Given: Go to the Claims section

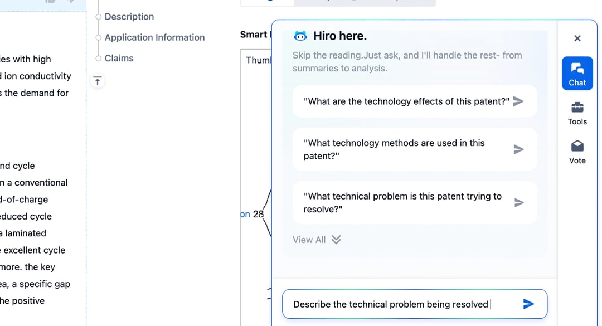Looking at the screenshot, I should tap(119, 59).
